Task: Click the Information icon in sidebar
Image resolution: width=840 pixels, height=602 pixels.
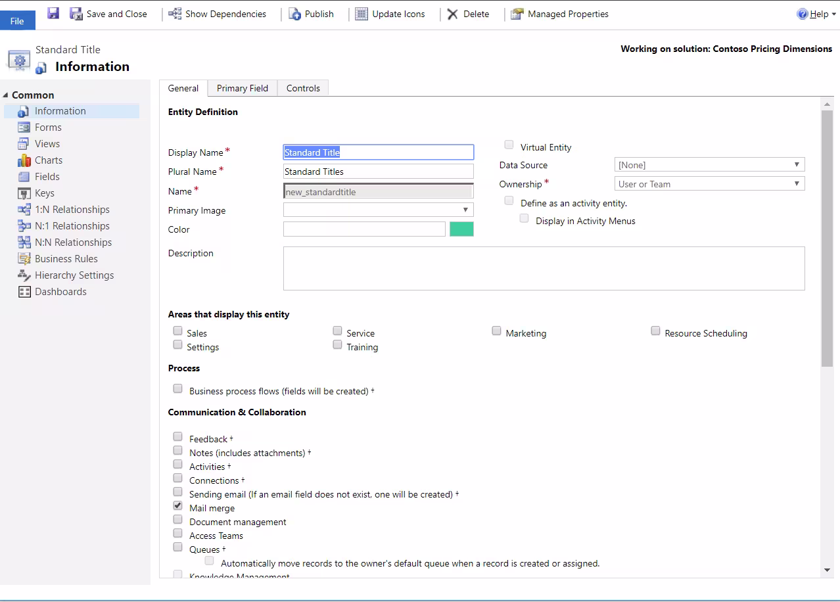Action: [x=24, y=111]
